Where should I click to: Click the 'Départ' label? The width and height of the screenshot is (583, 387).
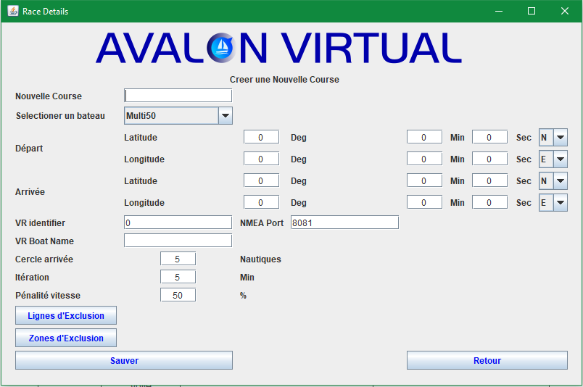coord(29,149)
